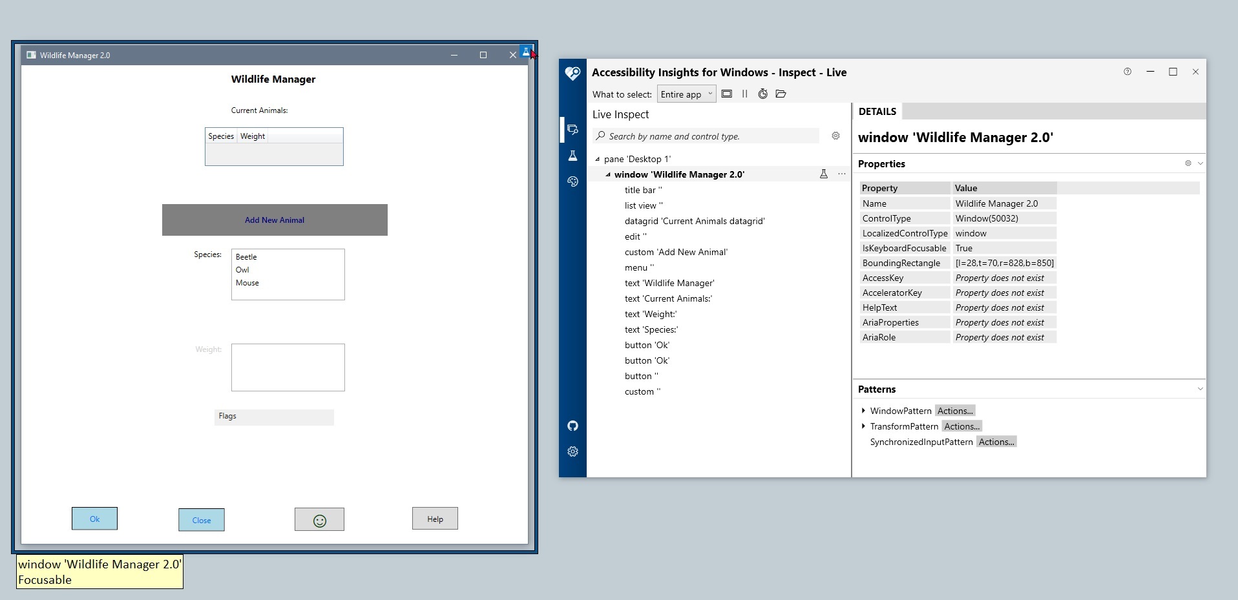Click the help question mark icon
The image size is (1238, 600).
click(x=1128, y=72)
